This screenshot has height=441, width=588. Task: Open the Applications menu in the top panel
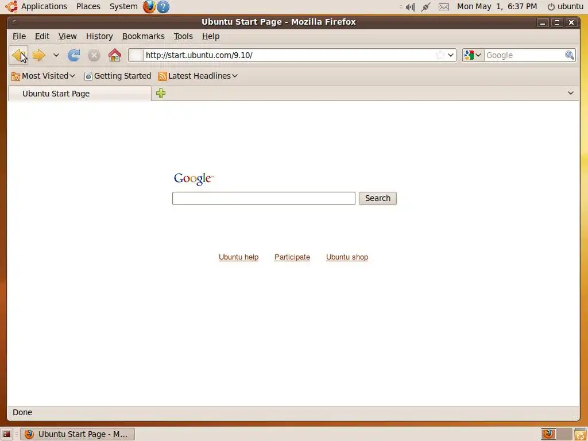pos(36,6)
